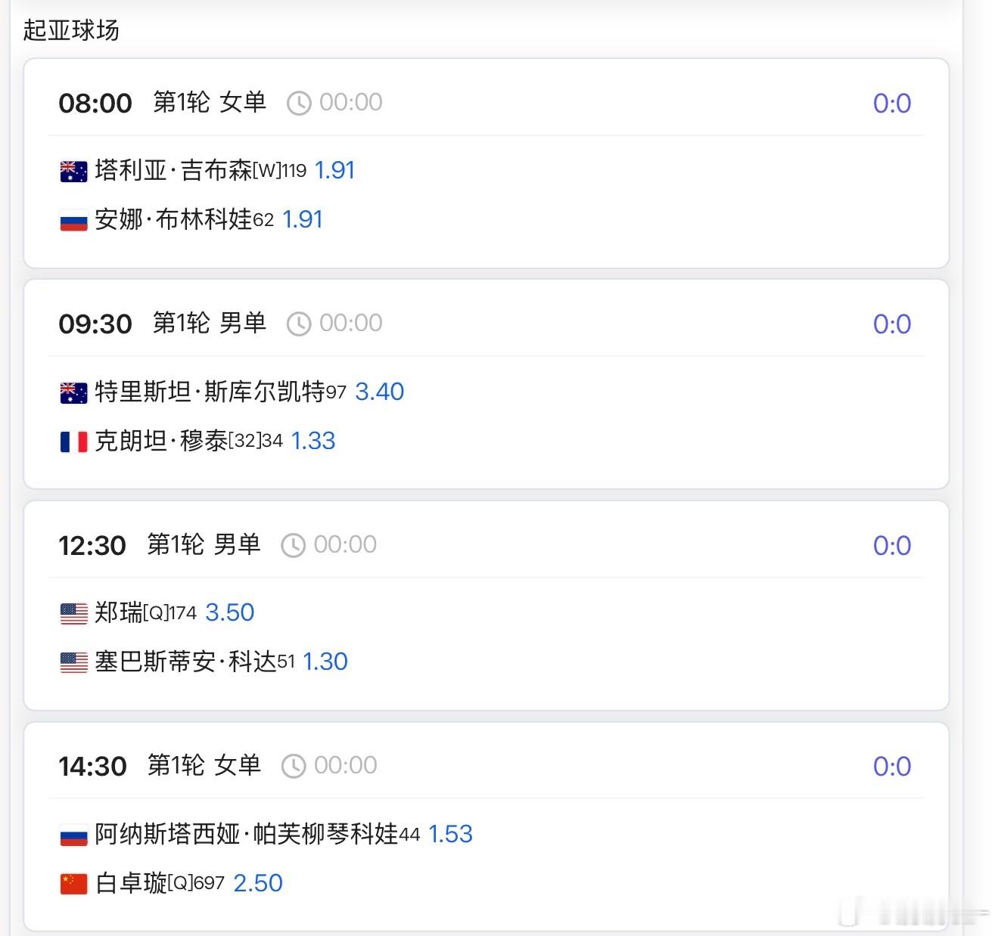The width and height of the screenshot is (998, 936).
Task: Click the 0:0 score of the 14:30 match
Action: [x=892, y=766]
